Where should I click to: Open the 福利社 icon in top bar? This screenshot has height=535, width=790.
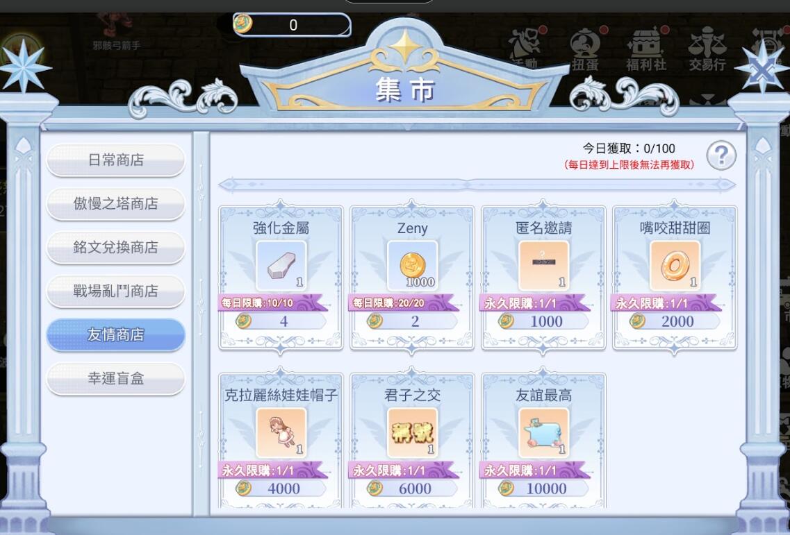[x=647, y=49]
